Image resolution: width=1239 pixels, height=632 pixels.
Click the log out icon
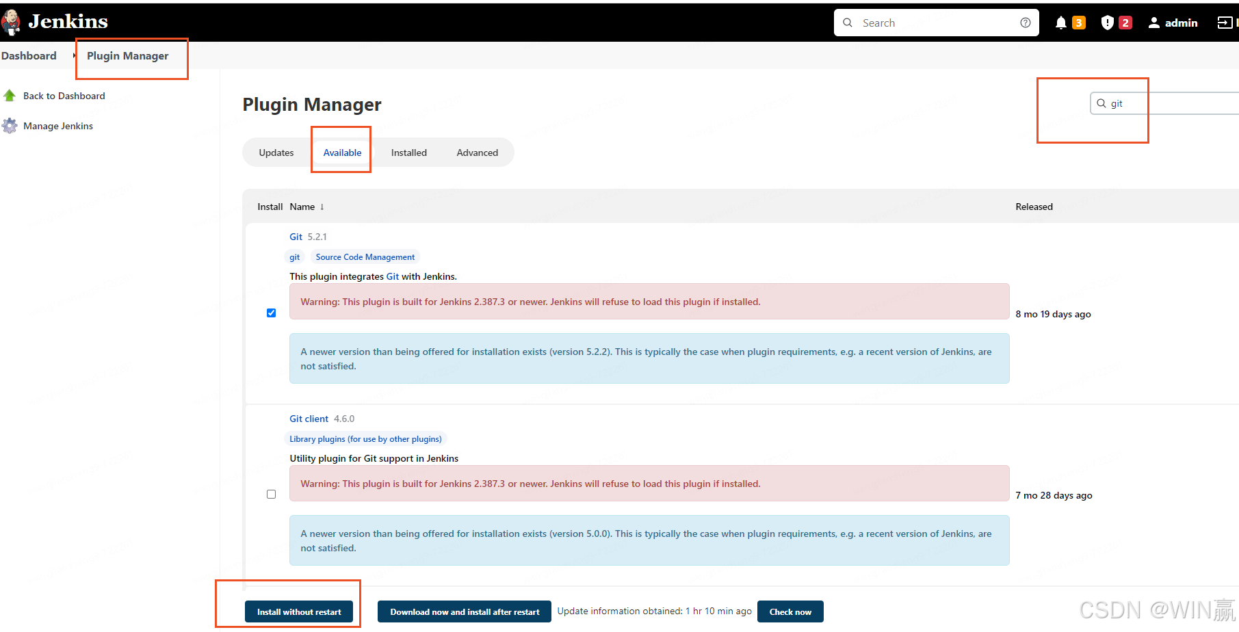click(x=1225, y=23)
